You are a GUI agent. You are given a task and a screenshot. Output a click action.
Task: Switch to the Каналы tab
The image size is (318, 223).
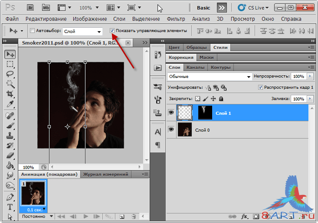tap(195, 67)
